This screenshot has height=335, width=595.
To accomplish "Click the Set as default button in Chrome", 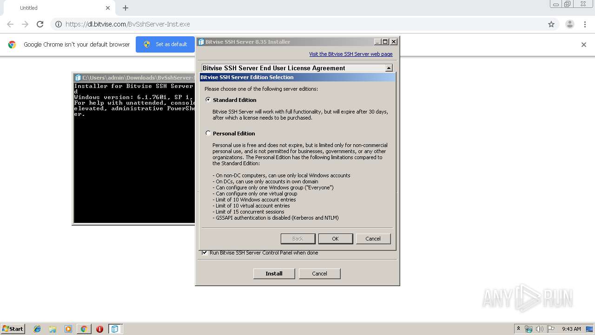I will 165,44.
